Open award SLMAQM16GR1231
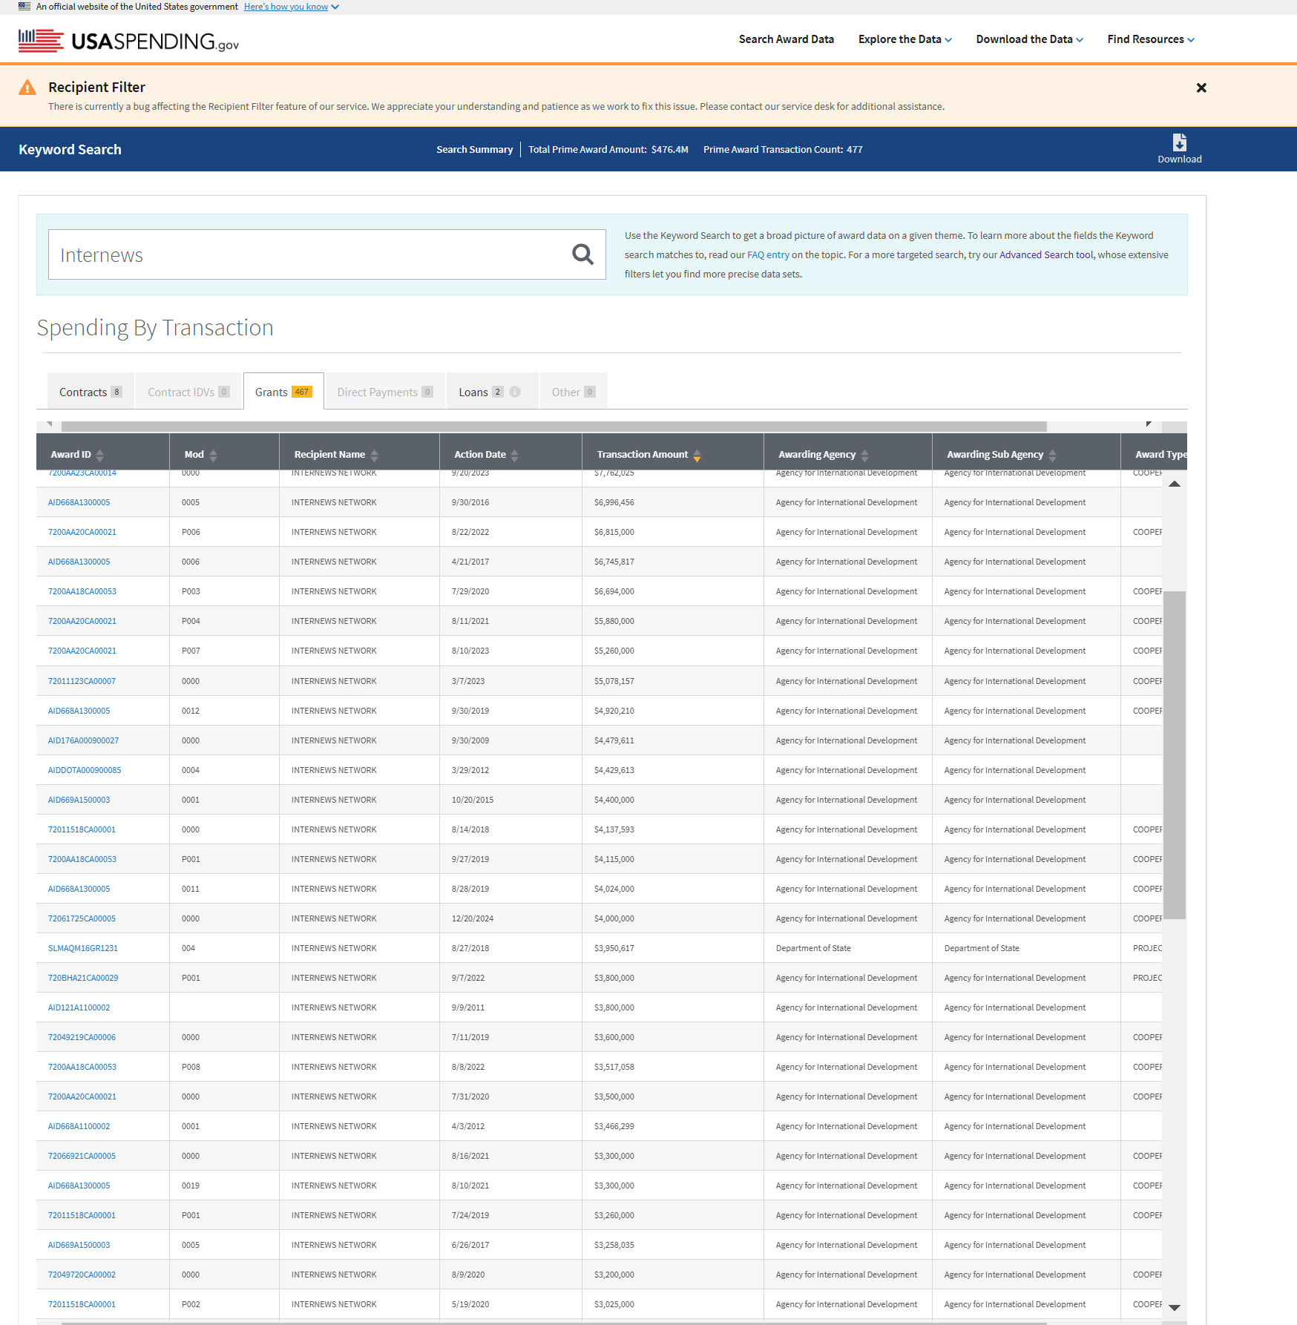 click(x=83, y=948)
